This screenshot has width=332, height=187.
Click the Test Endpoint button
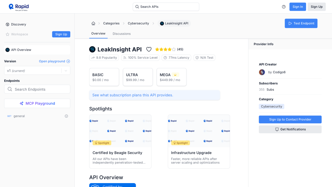point(301,23)
